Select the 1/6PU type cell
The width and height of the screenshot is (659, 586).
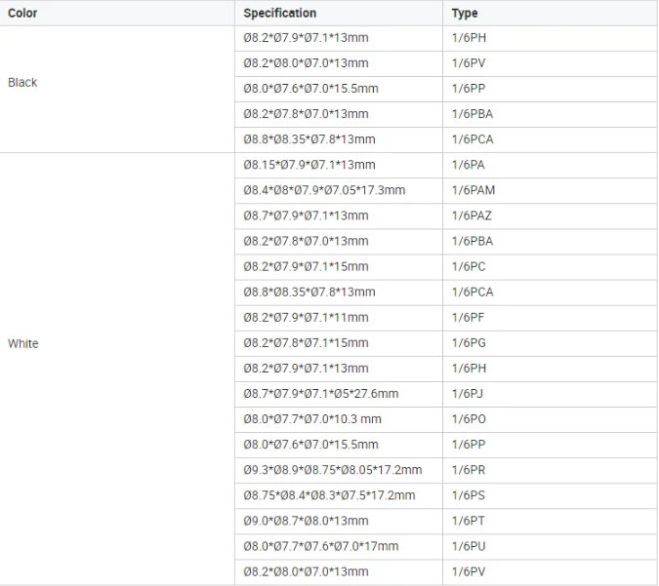click(x=469, y=546)
